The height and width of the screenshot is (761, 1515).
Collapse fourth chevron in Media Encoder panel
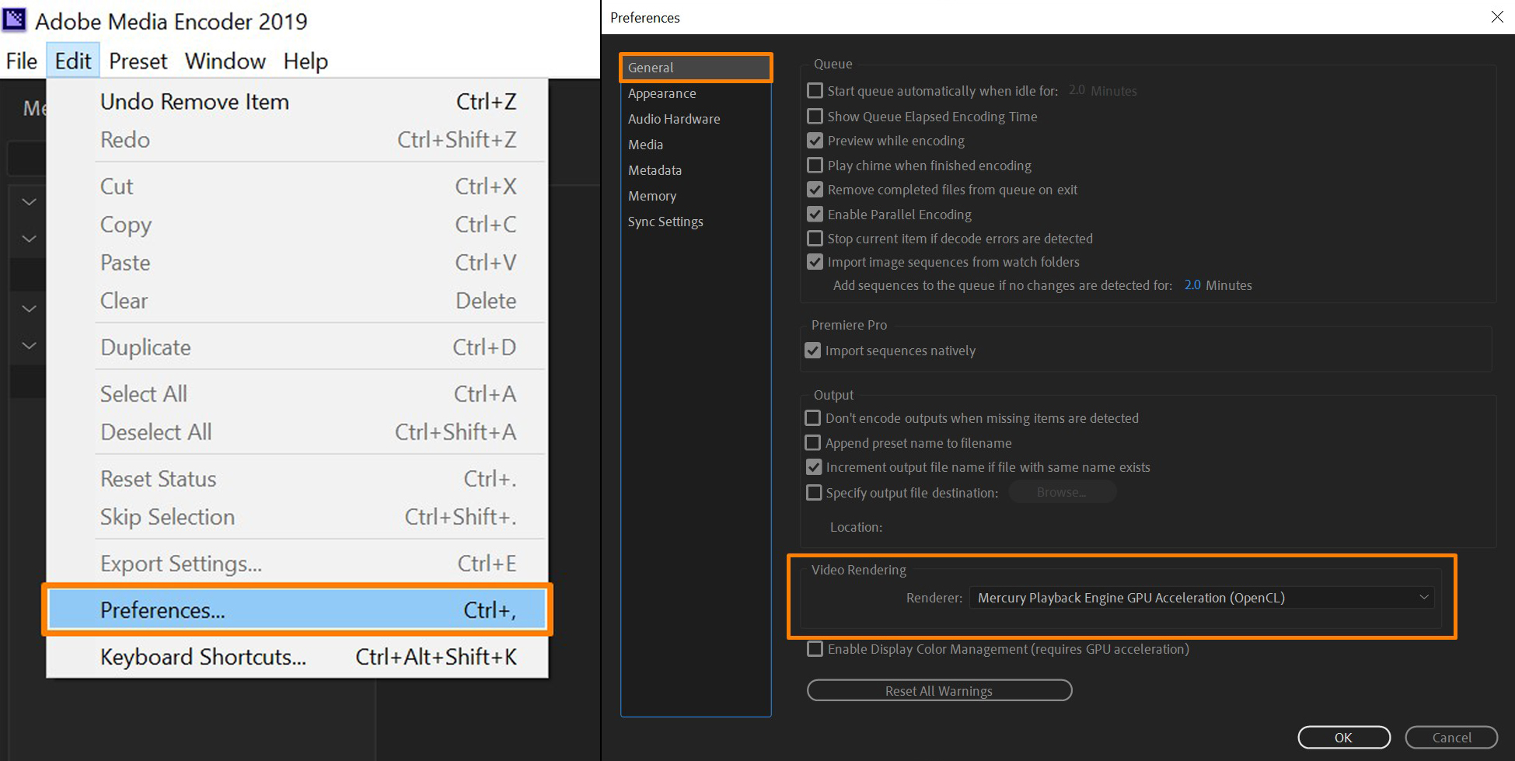[29, 345]
